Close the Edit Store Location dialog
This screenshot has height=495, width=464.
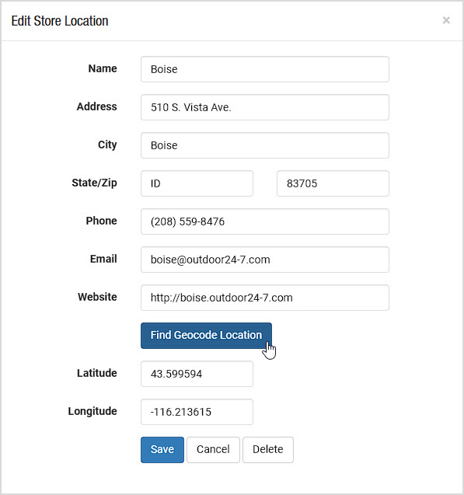point(446,20)
